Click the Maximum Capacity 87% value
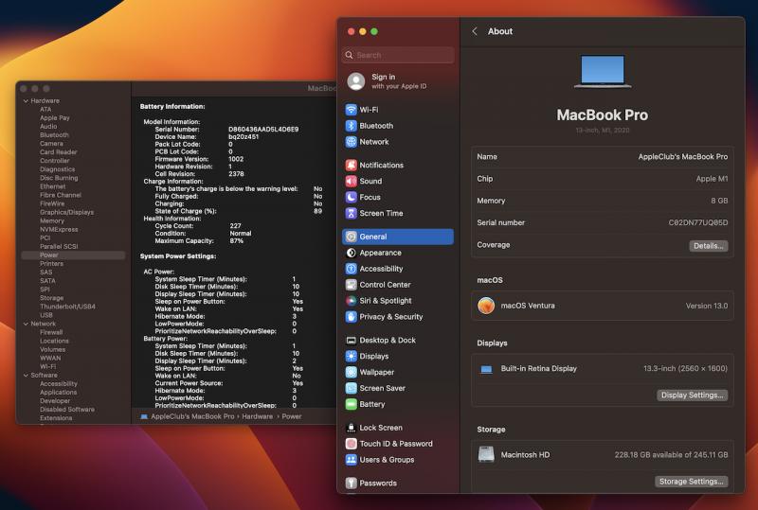 (x=236, y=241)
